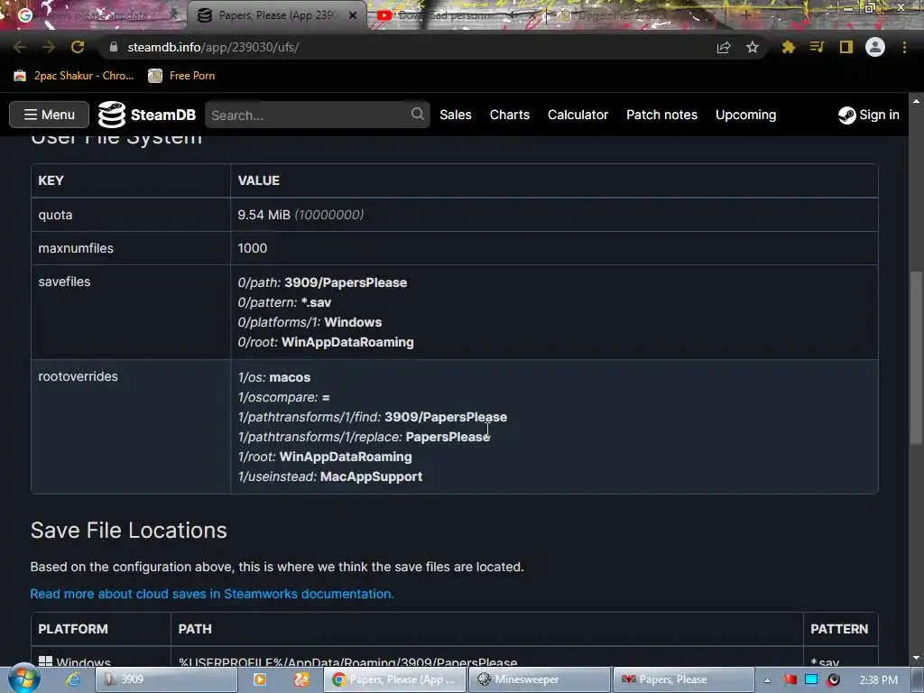The width and height of the screenshot is (924, 693).
Task: Click the PATTERN column header
Action: [x=839, y=629]
